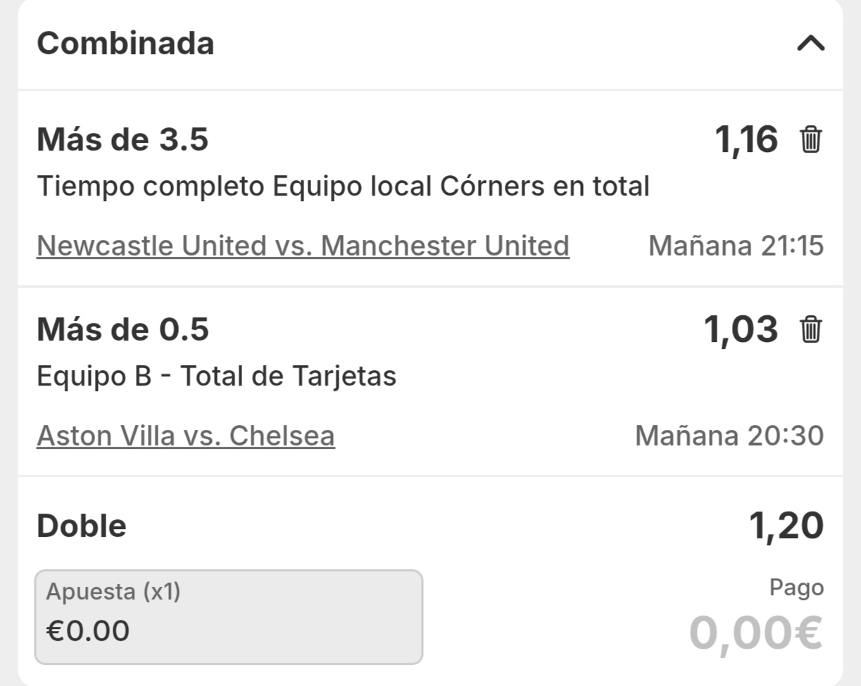
Task: Click the Más de 0.5 selection title
Action: [122, 329]
